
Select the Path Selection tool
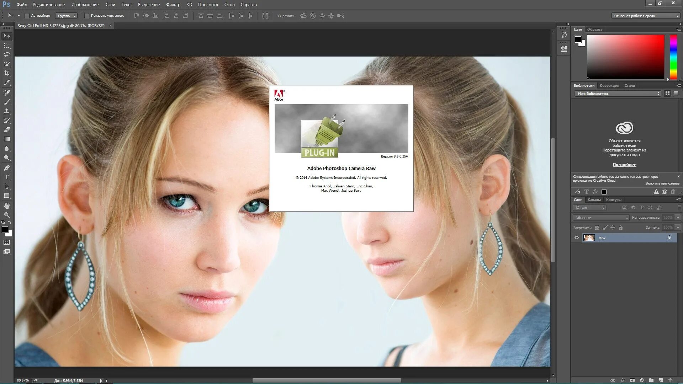[x=7, y=186]
